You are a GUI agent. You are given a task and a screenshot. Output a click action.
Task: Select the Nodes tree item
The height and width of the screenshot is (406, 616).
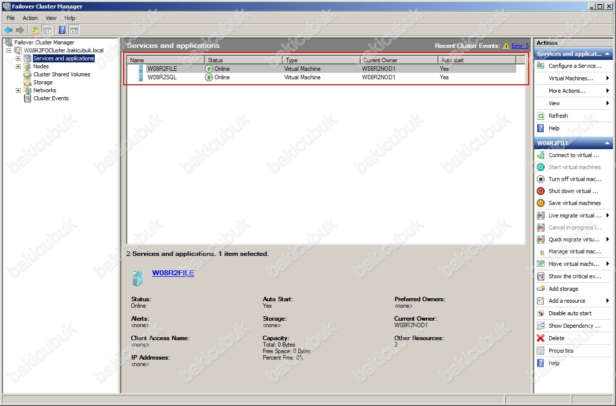pyautogui.click(x=41, y=66)
